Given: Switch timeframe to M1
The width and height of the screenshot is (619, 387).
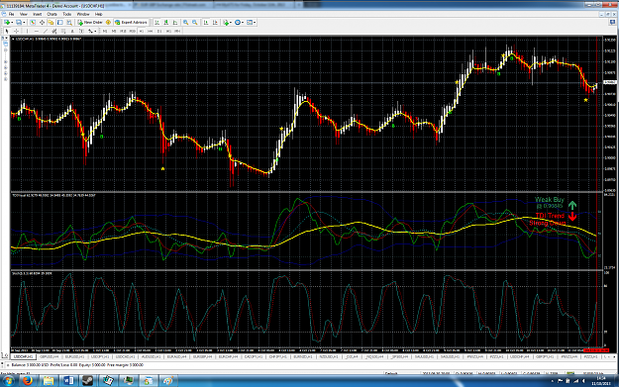Looking at the screenshot, I should pos(105,31).
